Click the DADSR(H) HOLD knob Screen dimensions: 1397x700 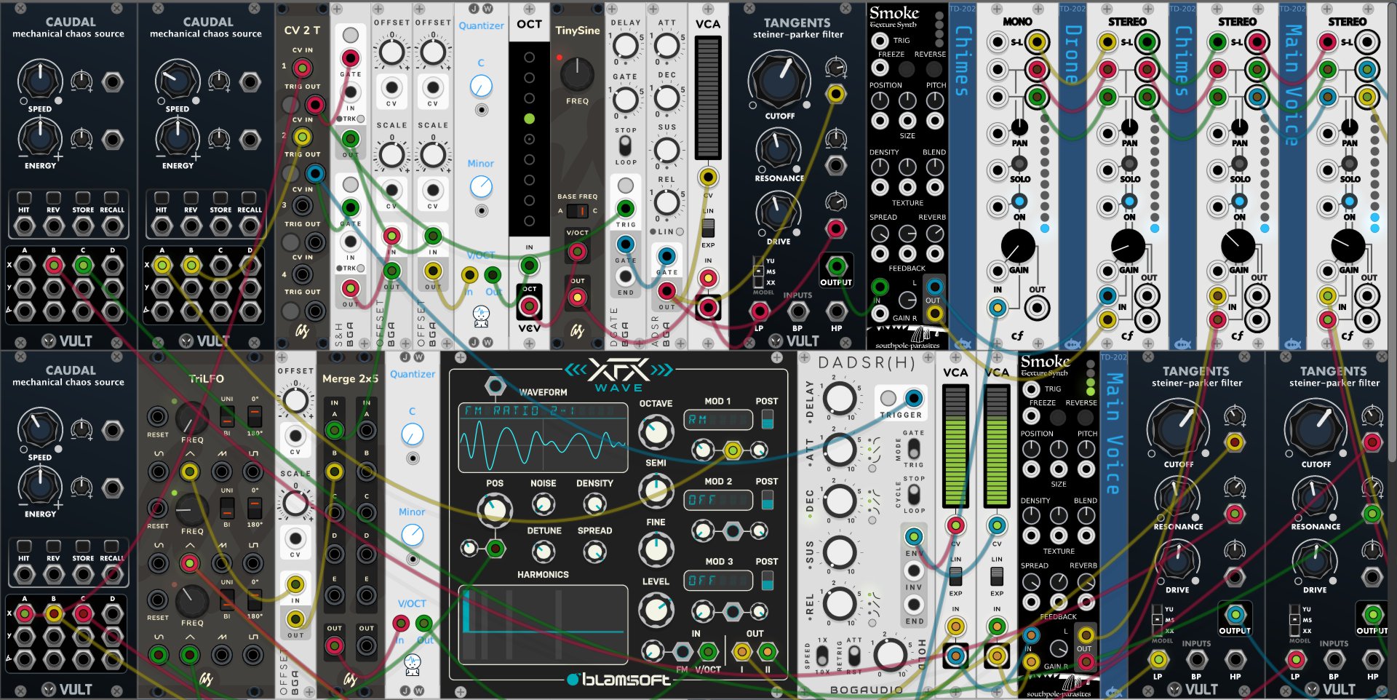pyautogui.click(x=889, y=654)
